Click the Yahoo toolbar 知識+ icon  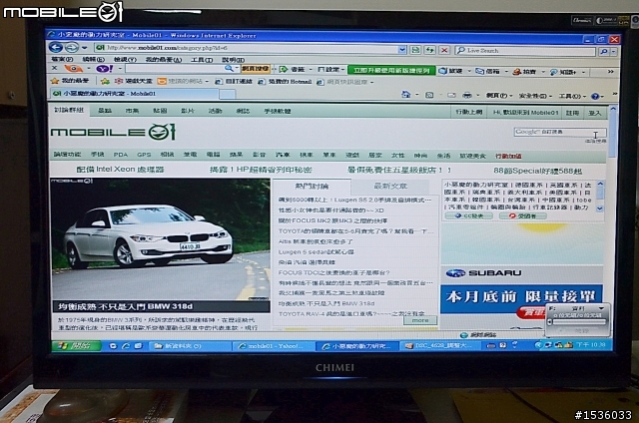563,72
